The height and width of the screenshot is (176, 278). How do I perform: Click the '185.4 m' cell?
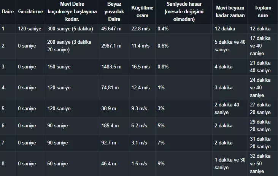tap(110, 125)
